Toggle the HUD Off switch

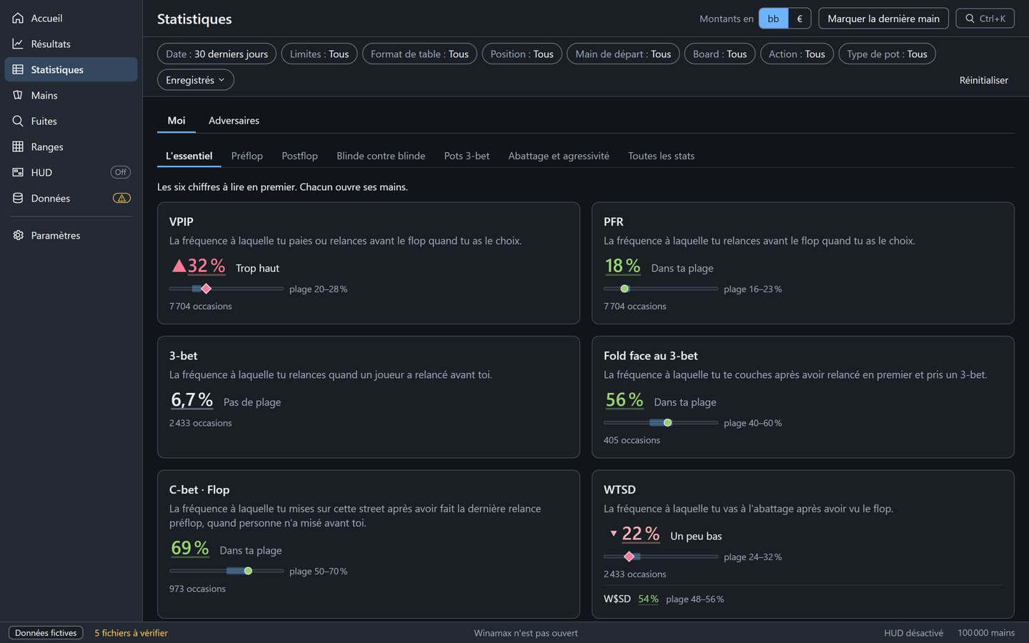point(121,172)
